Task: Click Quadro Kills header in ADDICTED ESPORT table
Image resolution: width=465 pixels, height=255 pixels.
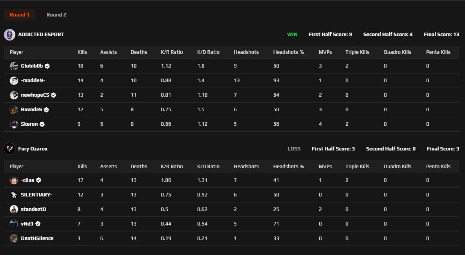Action: point(397,52)
